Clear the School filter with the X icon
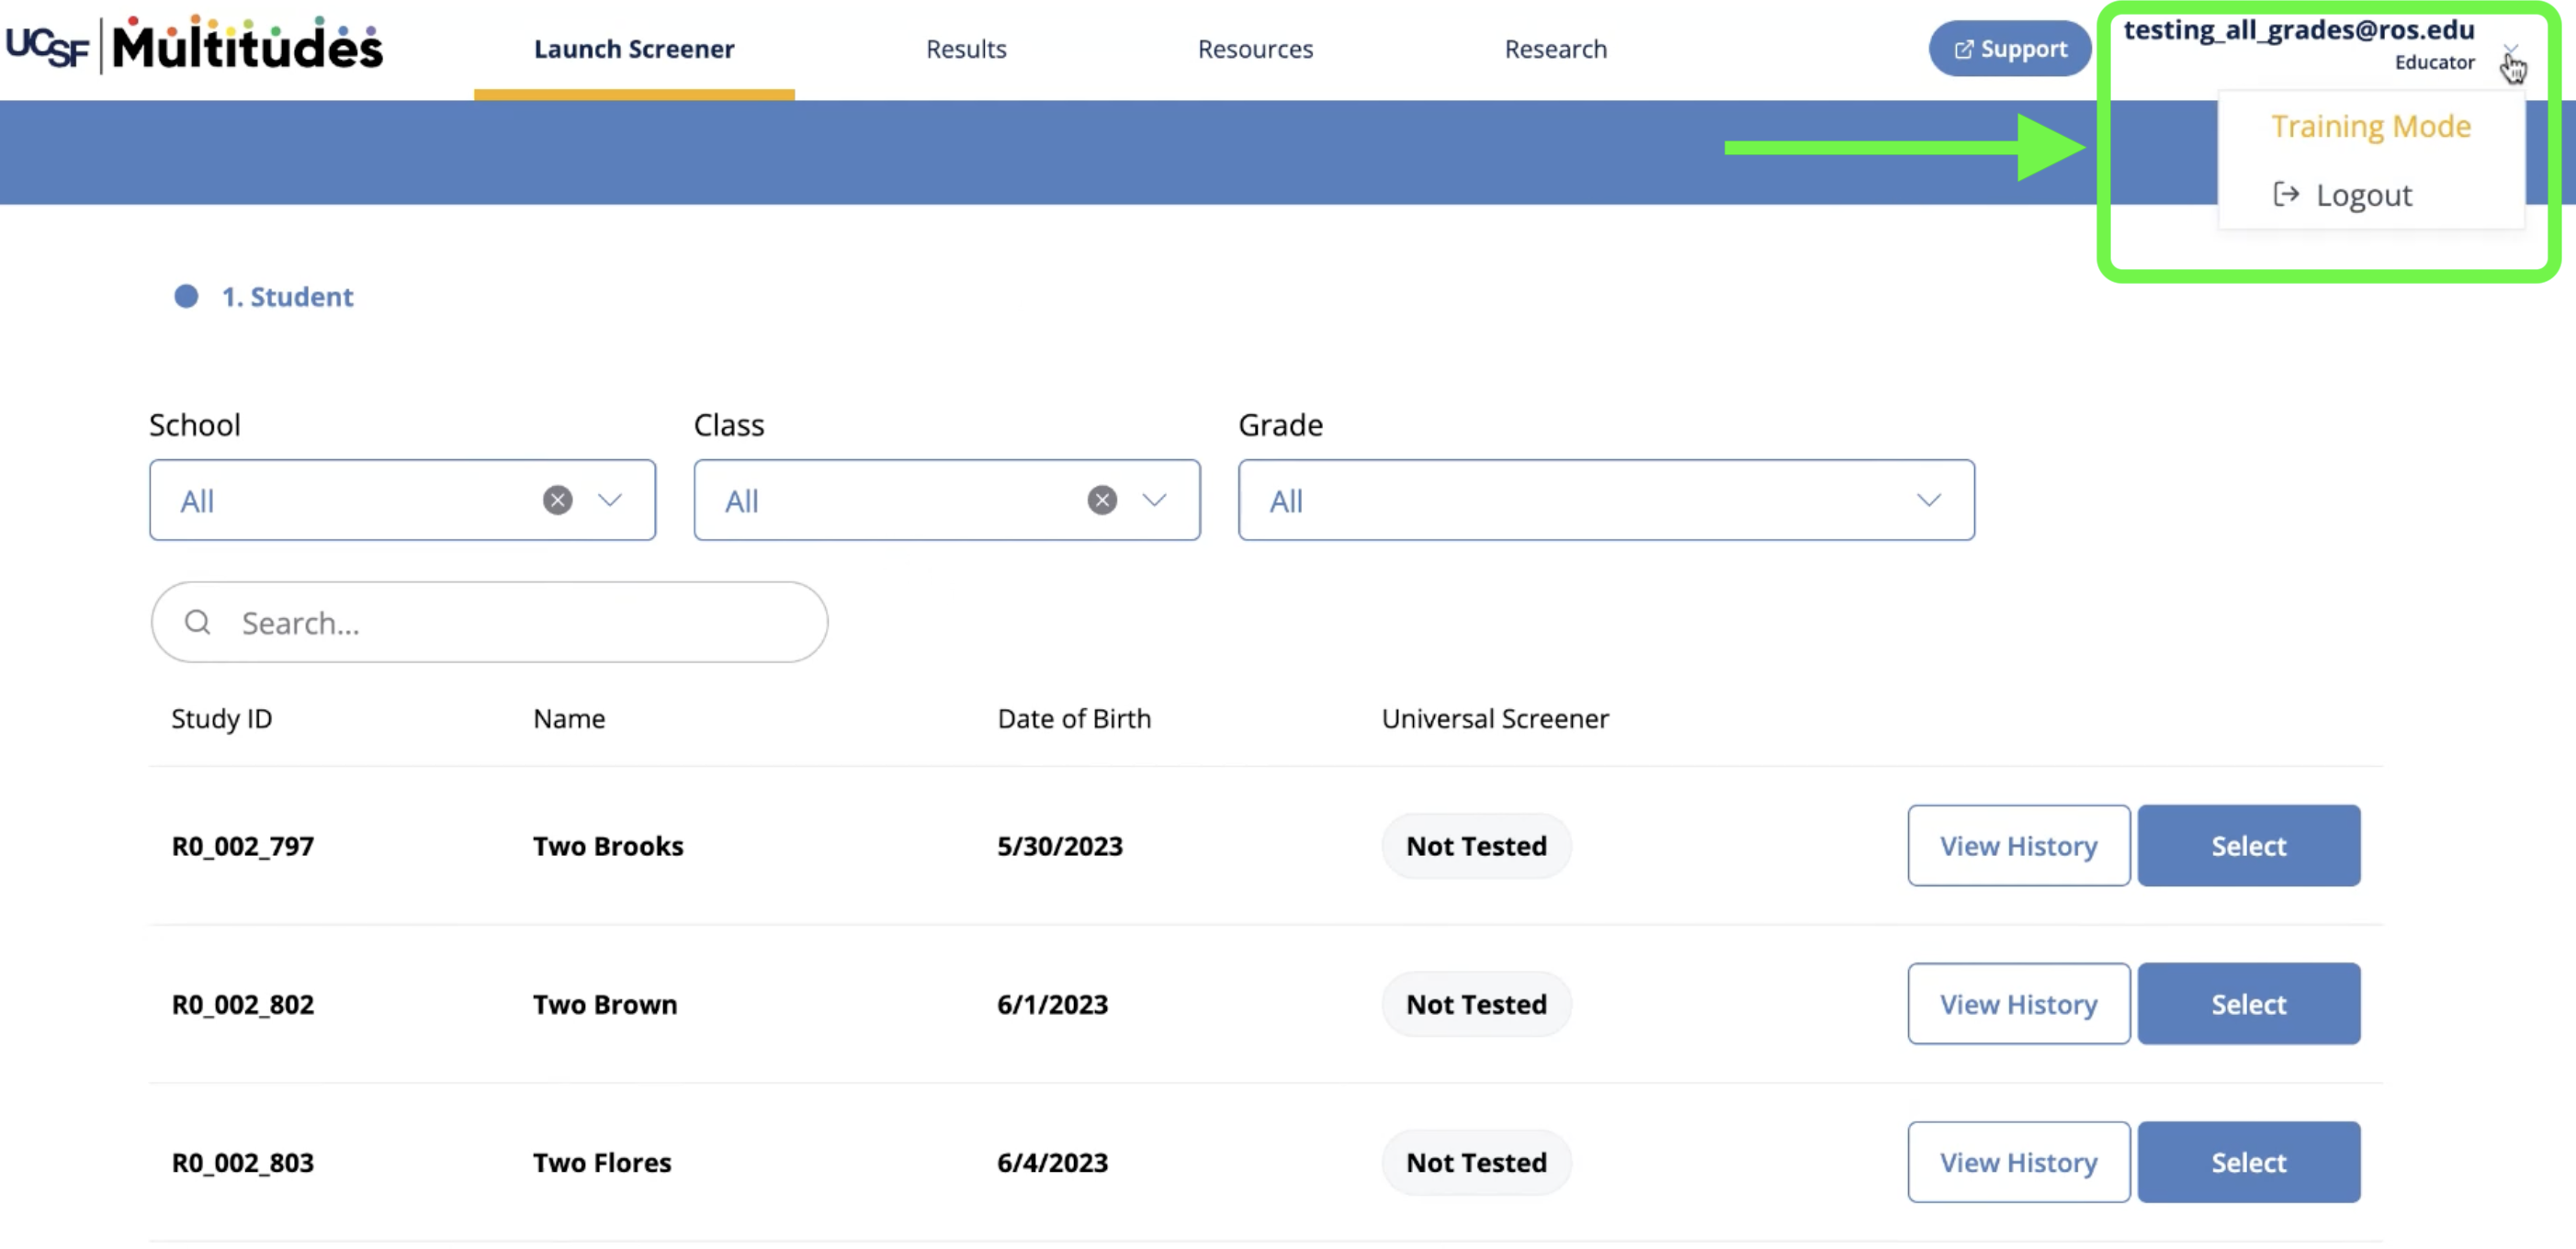The image size is (2576, 1249). (x=558, y=500)
